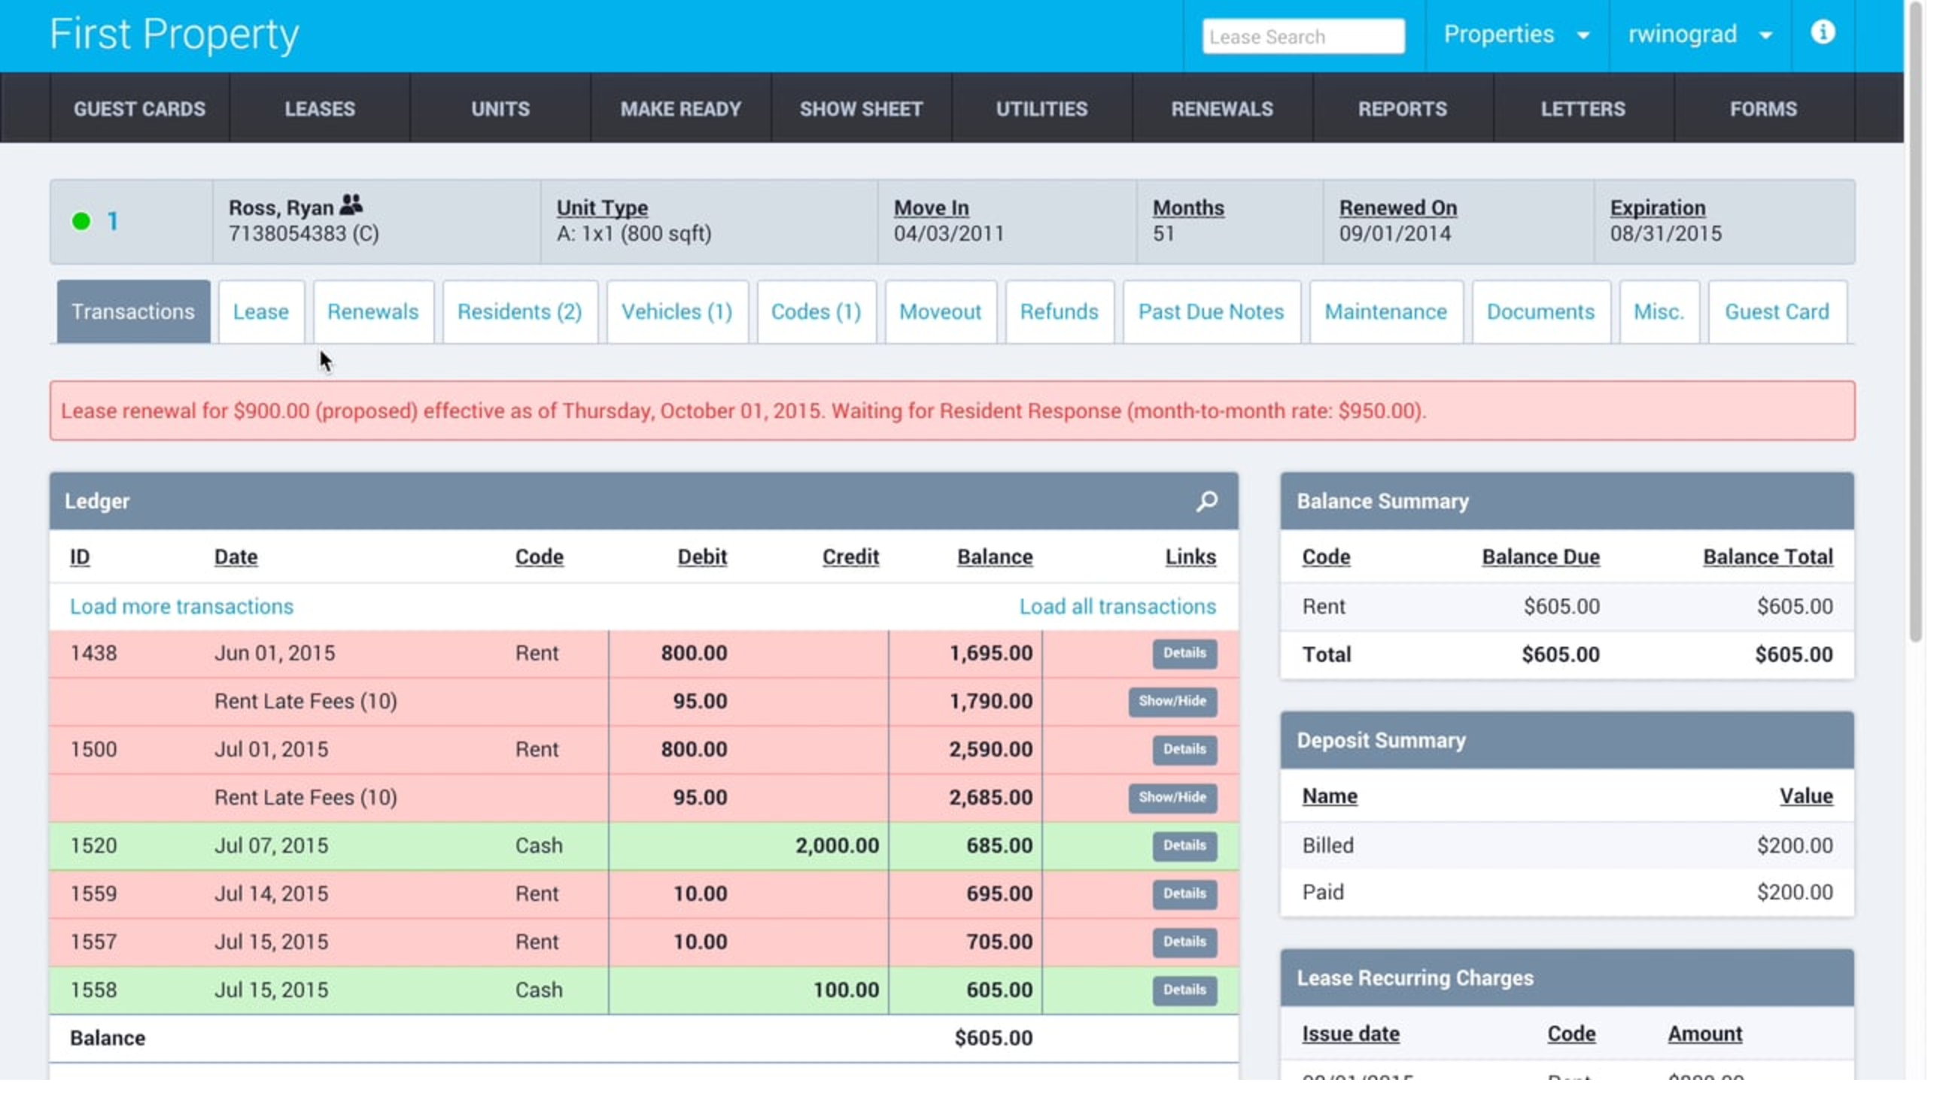This screenshot has width=1943, height=1113.
Task: Click the info icon in header
Action: point(1822,33)
